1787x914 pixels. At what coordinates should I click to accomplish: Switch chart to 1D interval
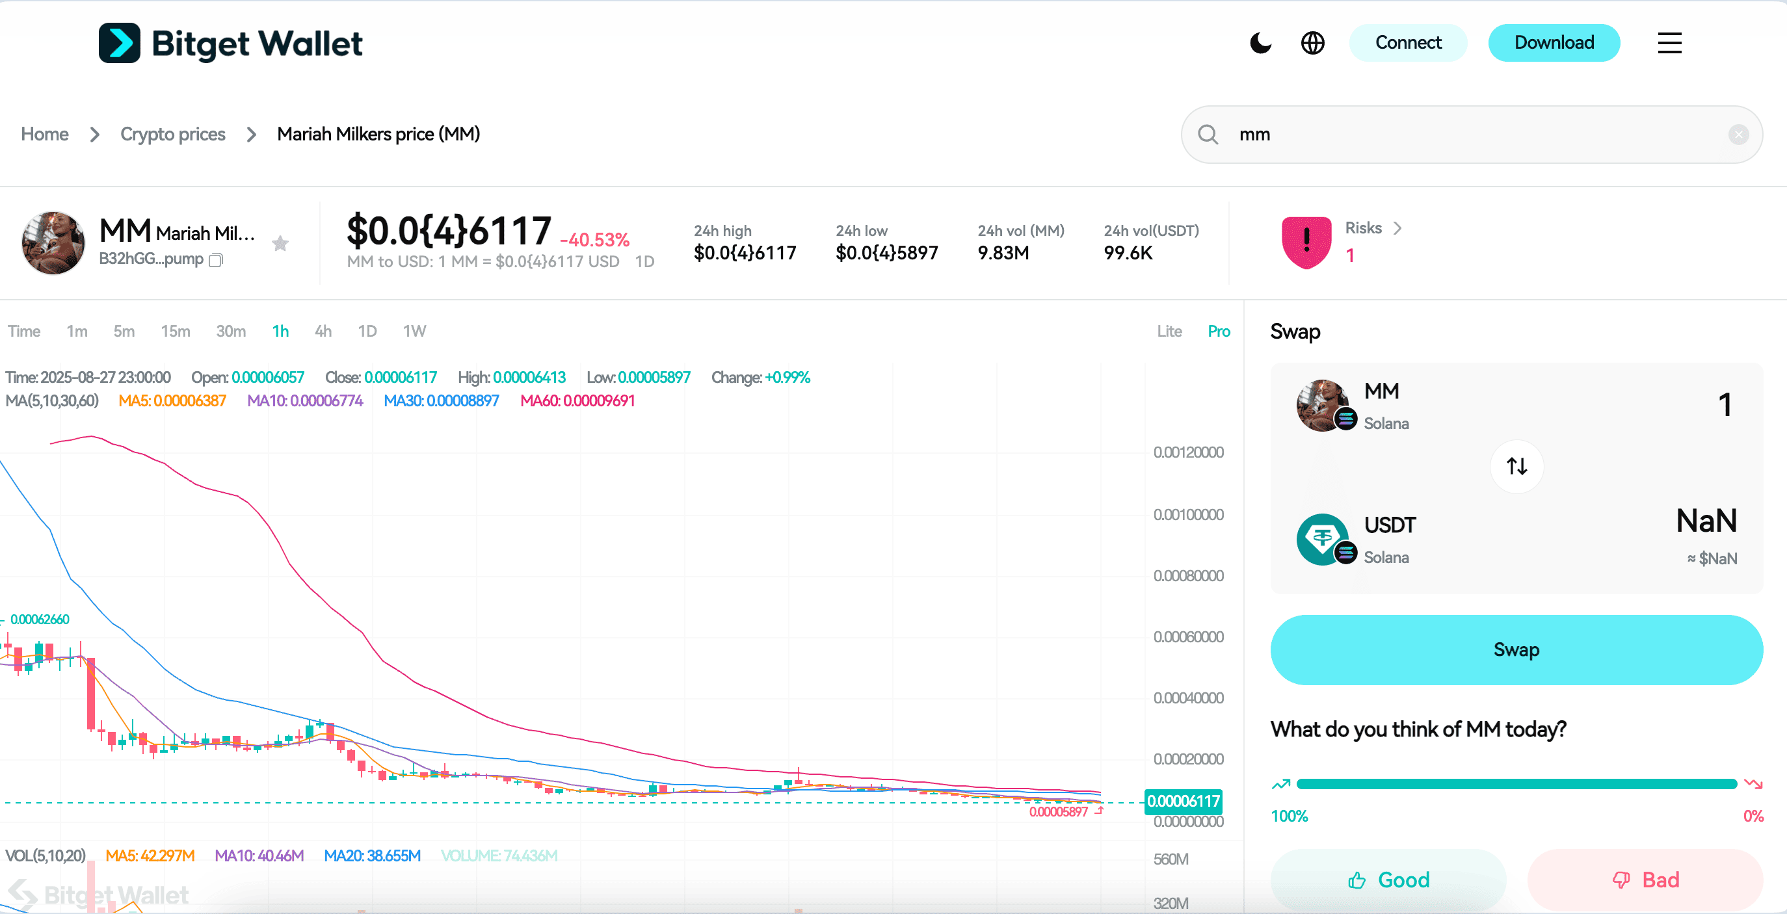tap(367, 332)
